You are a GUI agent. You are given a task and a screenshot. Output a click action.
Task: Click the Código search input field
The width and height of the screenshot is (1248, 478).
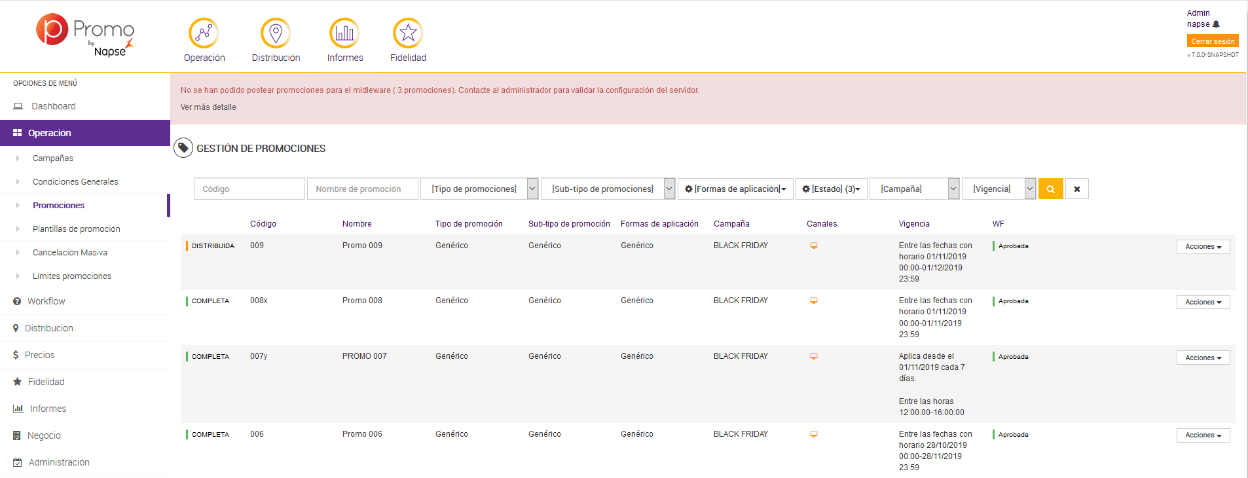coord(249,189)
